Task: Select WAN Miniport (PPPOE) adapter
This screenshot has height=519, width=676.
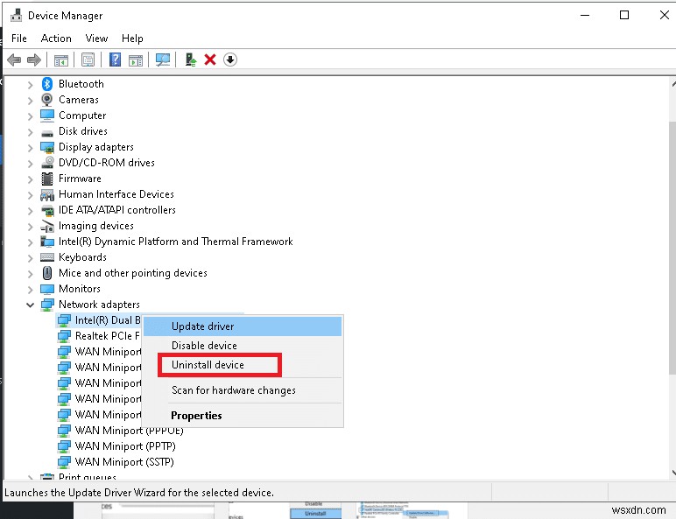Action: [129, 431]
